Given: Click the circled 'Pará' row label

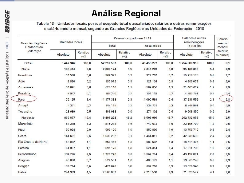Looking at the screenshot, I should coord(21,99).
